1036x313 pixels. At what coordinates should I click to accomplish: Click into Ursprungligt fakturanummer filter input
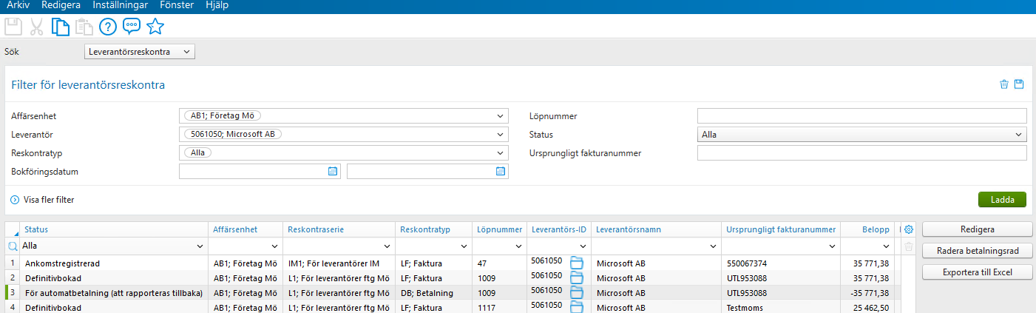[861, 153]
